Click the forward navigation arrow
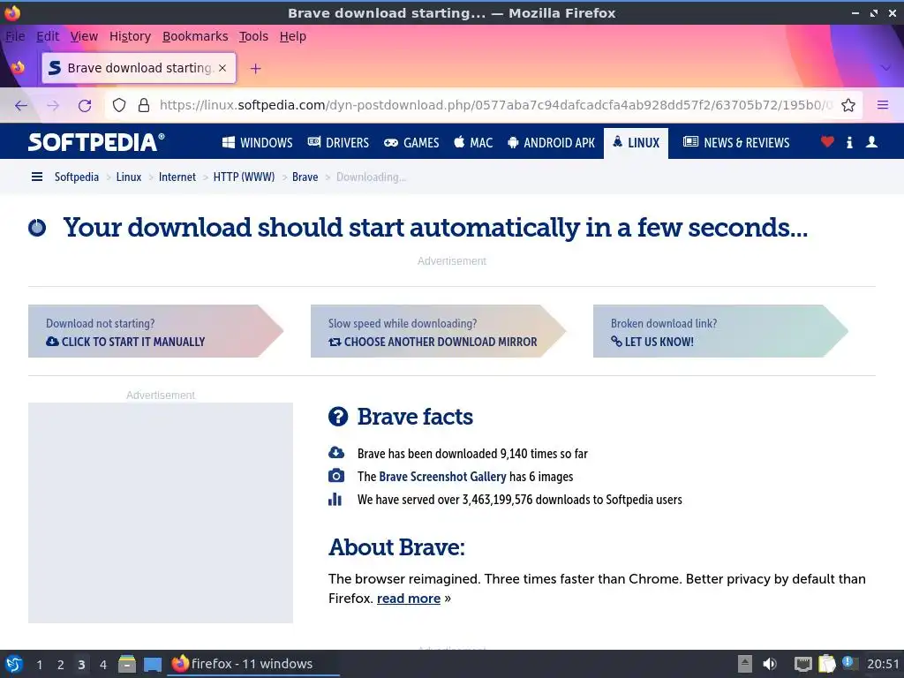The height and width of the screenshot is (678, 904). tap(53, 106)
